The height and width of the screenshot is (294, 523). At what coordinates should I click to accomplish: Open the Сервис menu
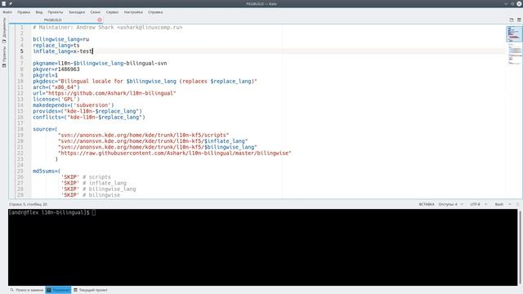point(113,12)
